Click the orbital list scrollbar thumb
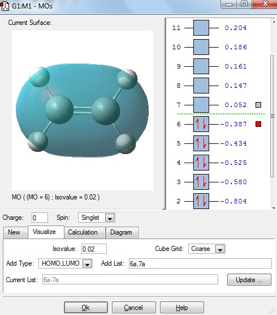 tap(272, 116)
